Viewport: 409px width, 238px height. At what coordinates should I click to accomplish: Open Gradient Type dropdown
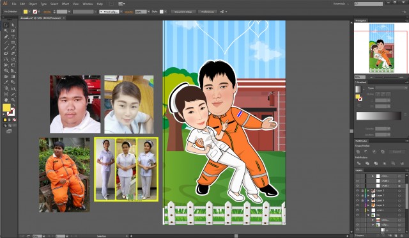click(391, 88)
